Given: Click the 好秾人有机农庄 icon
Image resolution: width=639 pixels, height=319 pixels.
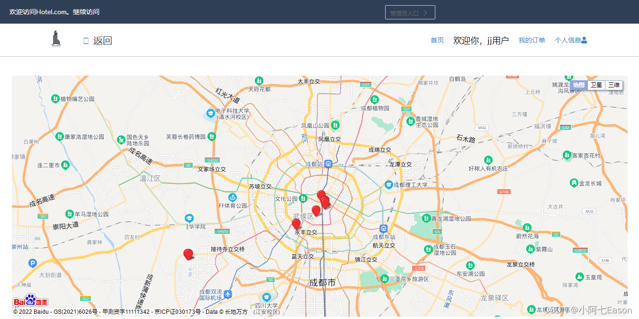Looking at the screenshot, I should (488, 160).
